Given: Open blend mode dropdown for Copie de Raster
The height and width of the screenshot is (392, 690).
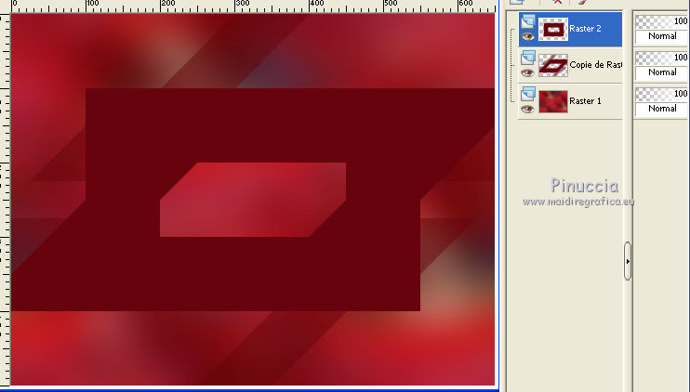Looking at the screenshot, I should coord(661,72).
